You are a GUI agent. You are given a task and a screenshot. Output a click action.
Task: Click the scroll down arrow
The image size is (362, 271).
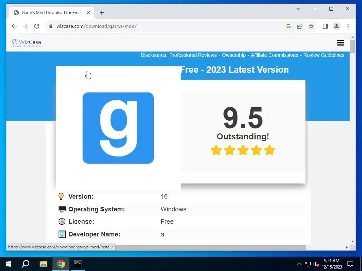[352, 241]
